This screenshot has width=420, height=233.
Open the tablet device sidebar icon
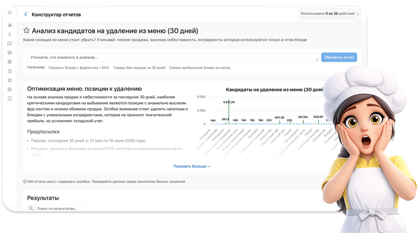[x=10, y=99]
